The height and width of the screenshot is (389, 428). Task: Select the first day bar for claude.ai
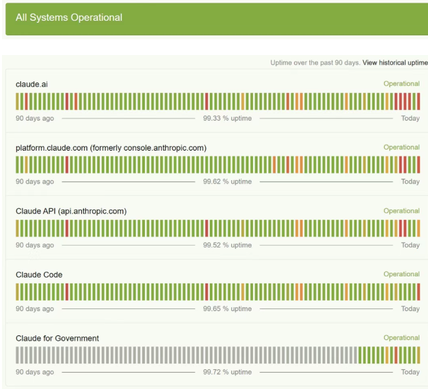[17, 102]
